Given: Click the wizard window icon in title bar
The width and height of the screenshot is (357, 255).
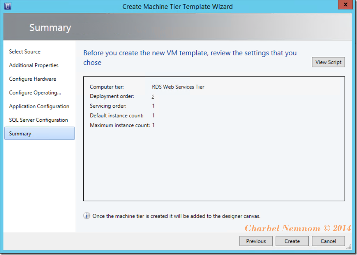Looking at the screenshot, I should click(x=8, y=6).
